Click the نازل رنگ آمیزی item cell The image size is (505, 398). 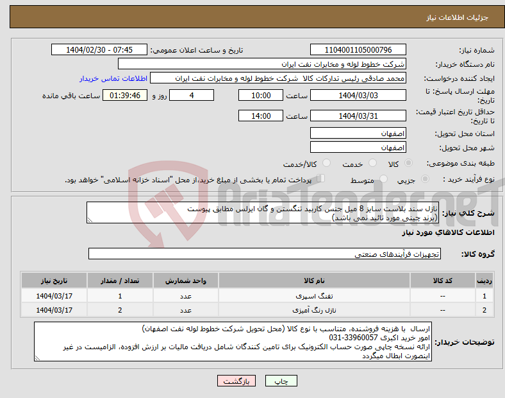tap(314, 310)
